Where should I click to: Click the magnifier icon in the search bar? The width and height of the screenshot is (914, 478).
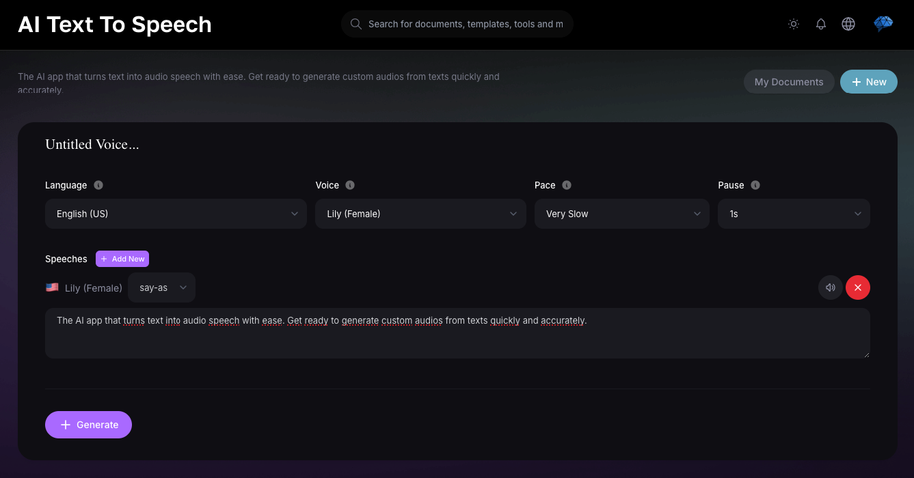click(x=355, y=24)
